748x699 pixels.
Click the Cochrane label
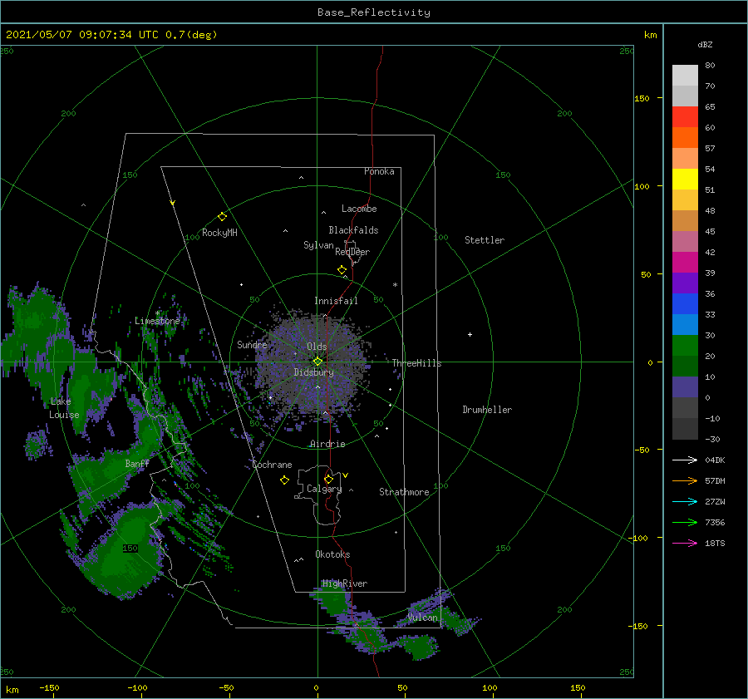(272, 465)
